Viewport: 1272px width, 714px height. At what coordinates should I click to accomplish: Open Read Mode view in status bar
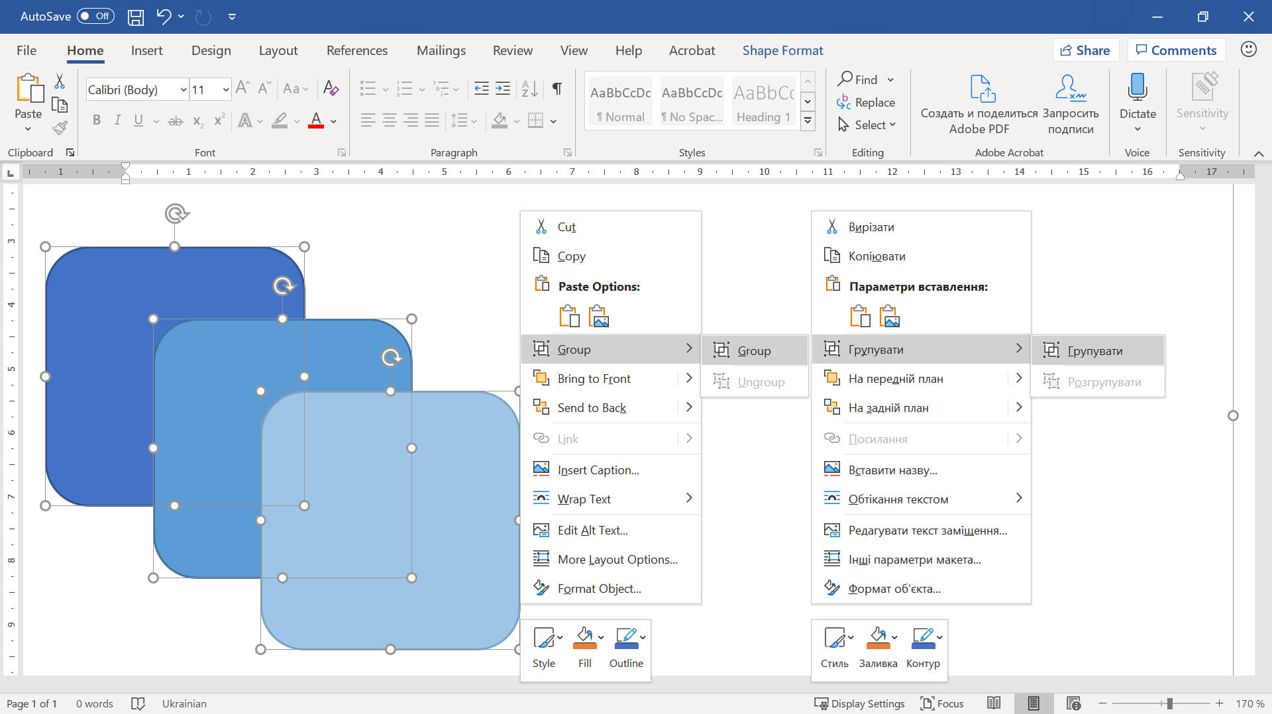click(994, 703)
